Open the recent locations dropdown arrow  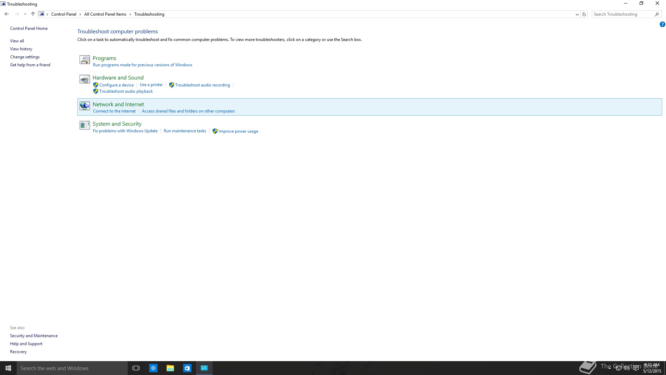click(x=25, y=14)
